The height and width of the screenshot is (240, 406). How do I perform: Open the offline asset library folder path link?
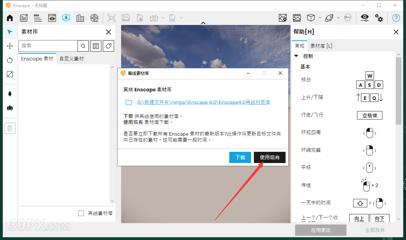(204, 102)
